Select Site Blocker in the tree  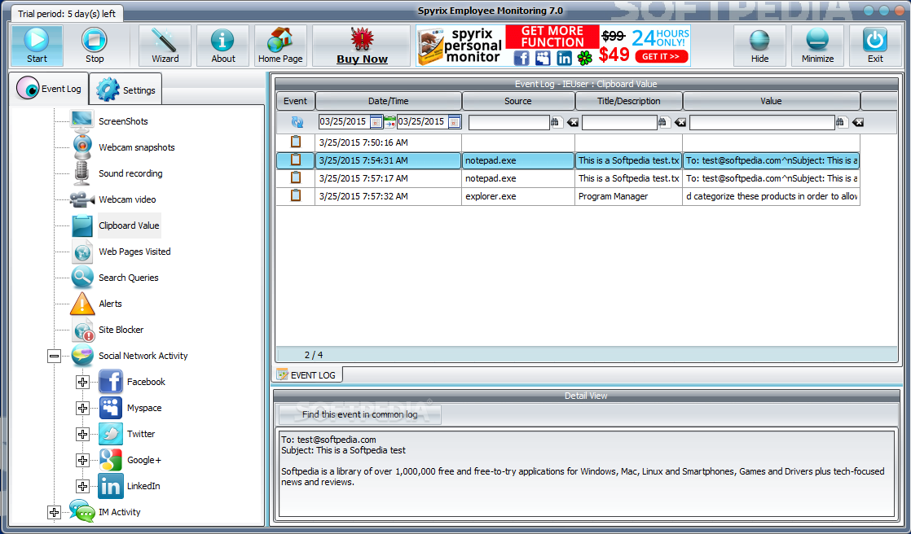pos(121,330)
